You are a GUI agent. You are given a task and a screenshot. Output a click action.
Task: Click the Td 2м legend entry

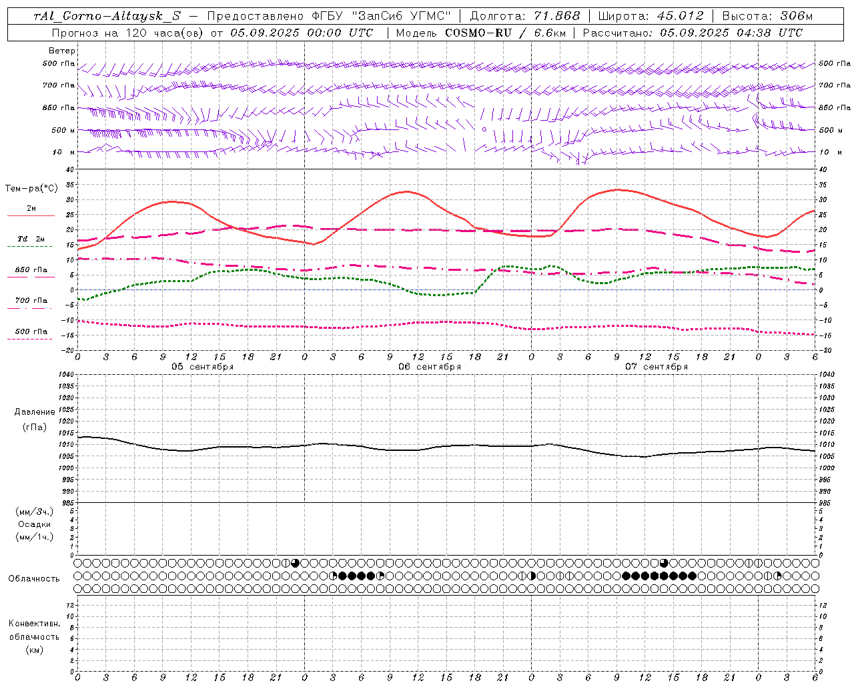[31, 239]
